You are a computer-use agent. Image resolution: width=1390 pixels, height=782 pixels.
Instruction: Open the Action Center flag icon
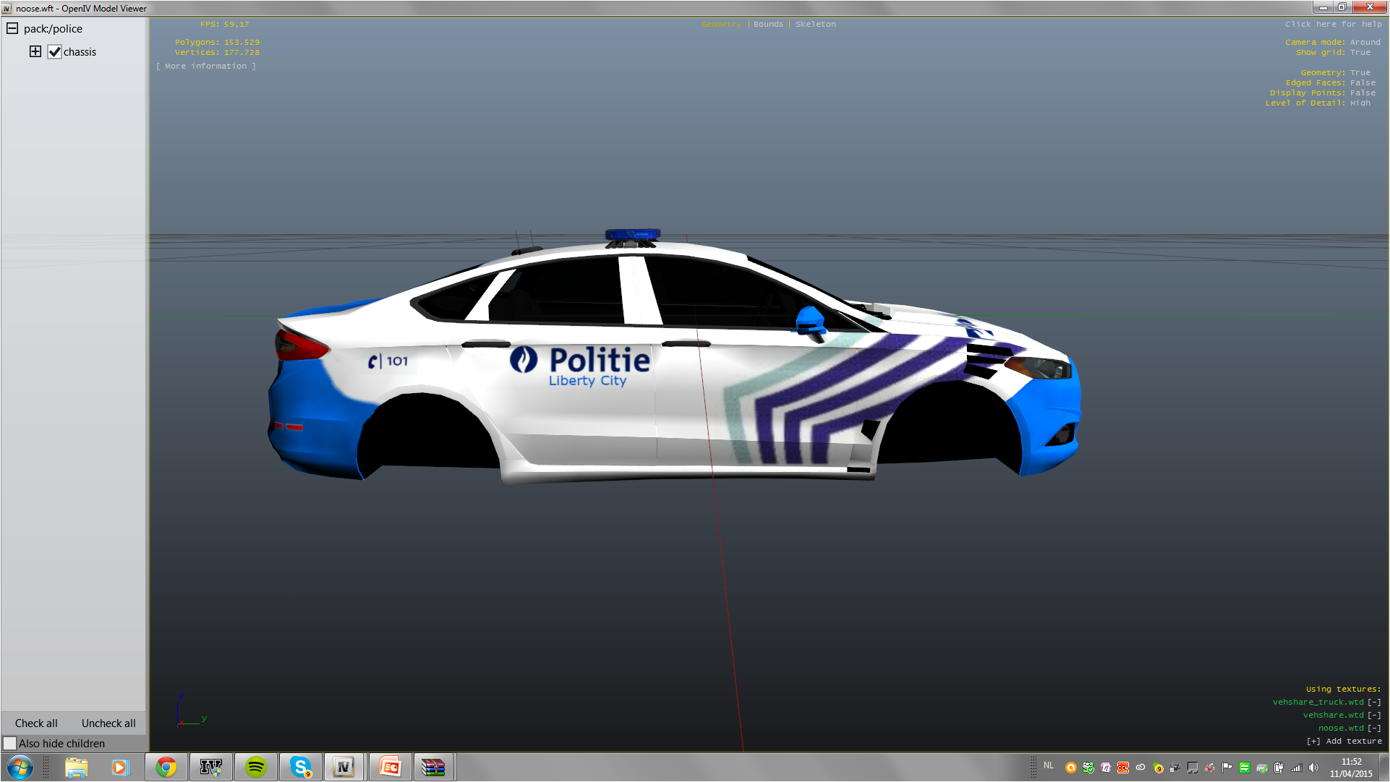click(1227, 768)
